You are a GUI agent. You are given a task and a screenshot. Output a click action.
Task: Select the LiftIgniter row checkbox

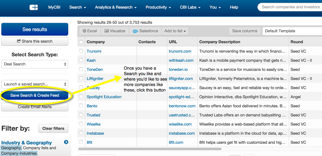point(81,78)
